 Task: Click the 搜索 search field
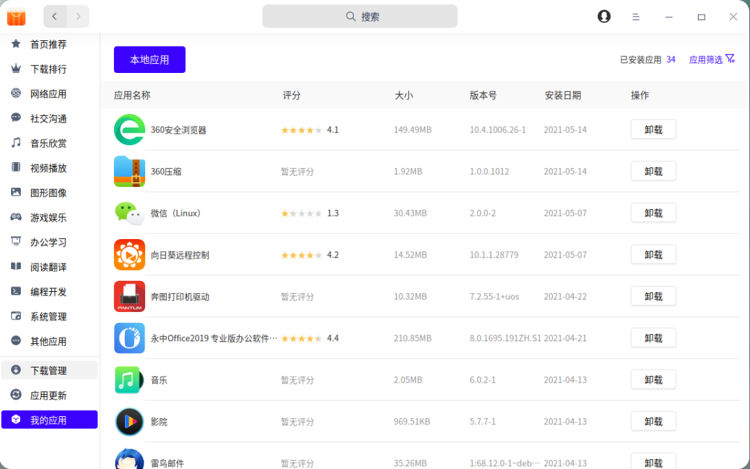pyautogui.click(x=360, y=17)
